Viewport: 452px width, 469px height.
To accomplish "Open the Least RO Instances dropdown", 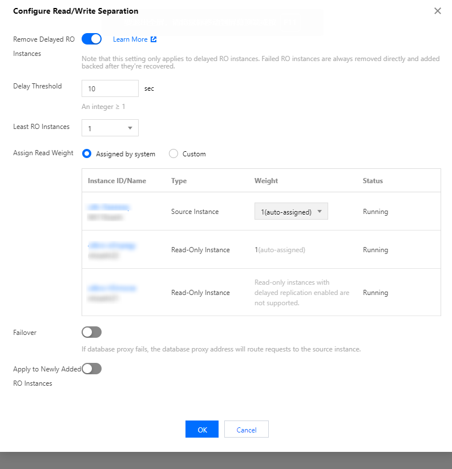I will [x=110, y=128].
